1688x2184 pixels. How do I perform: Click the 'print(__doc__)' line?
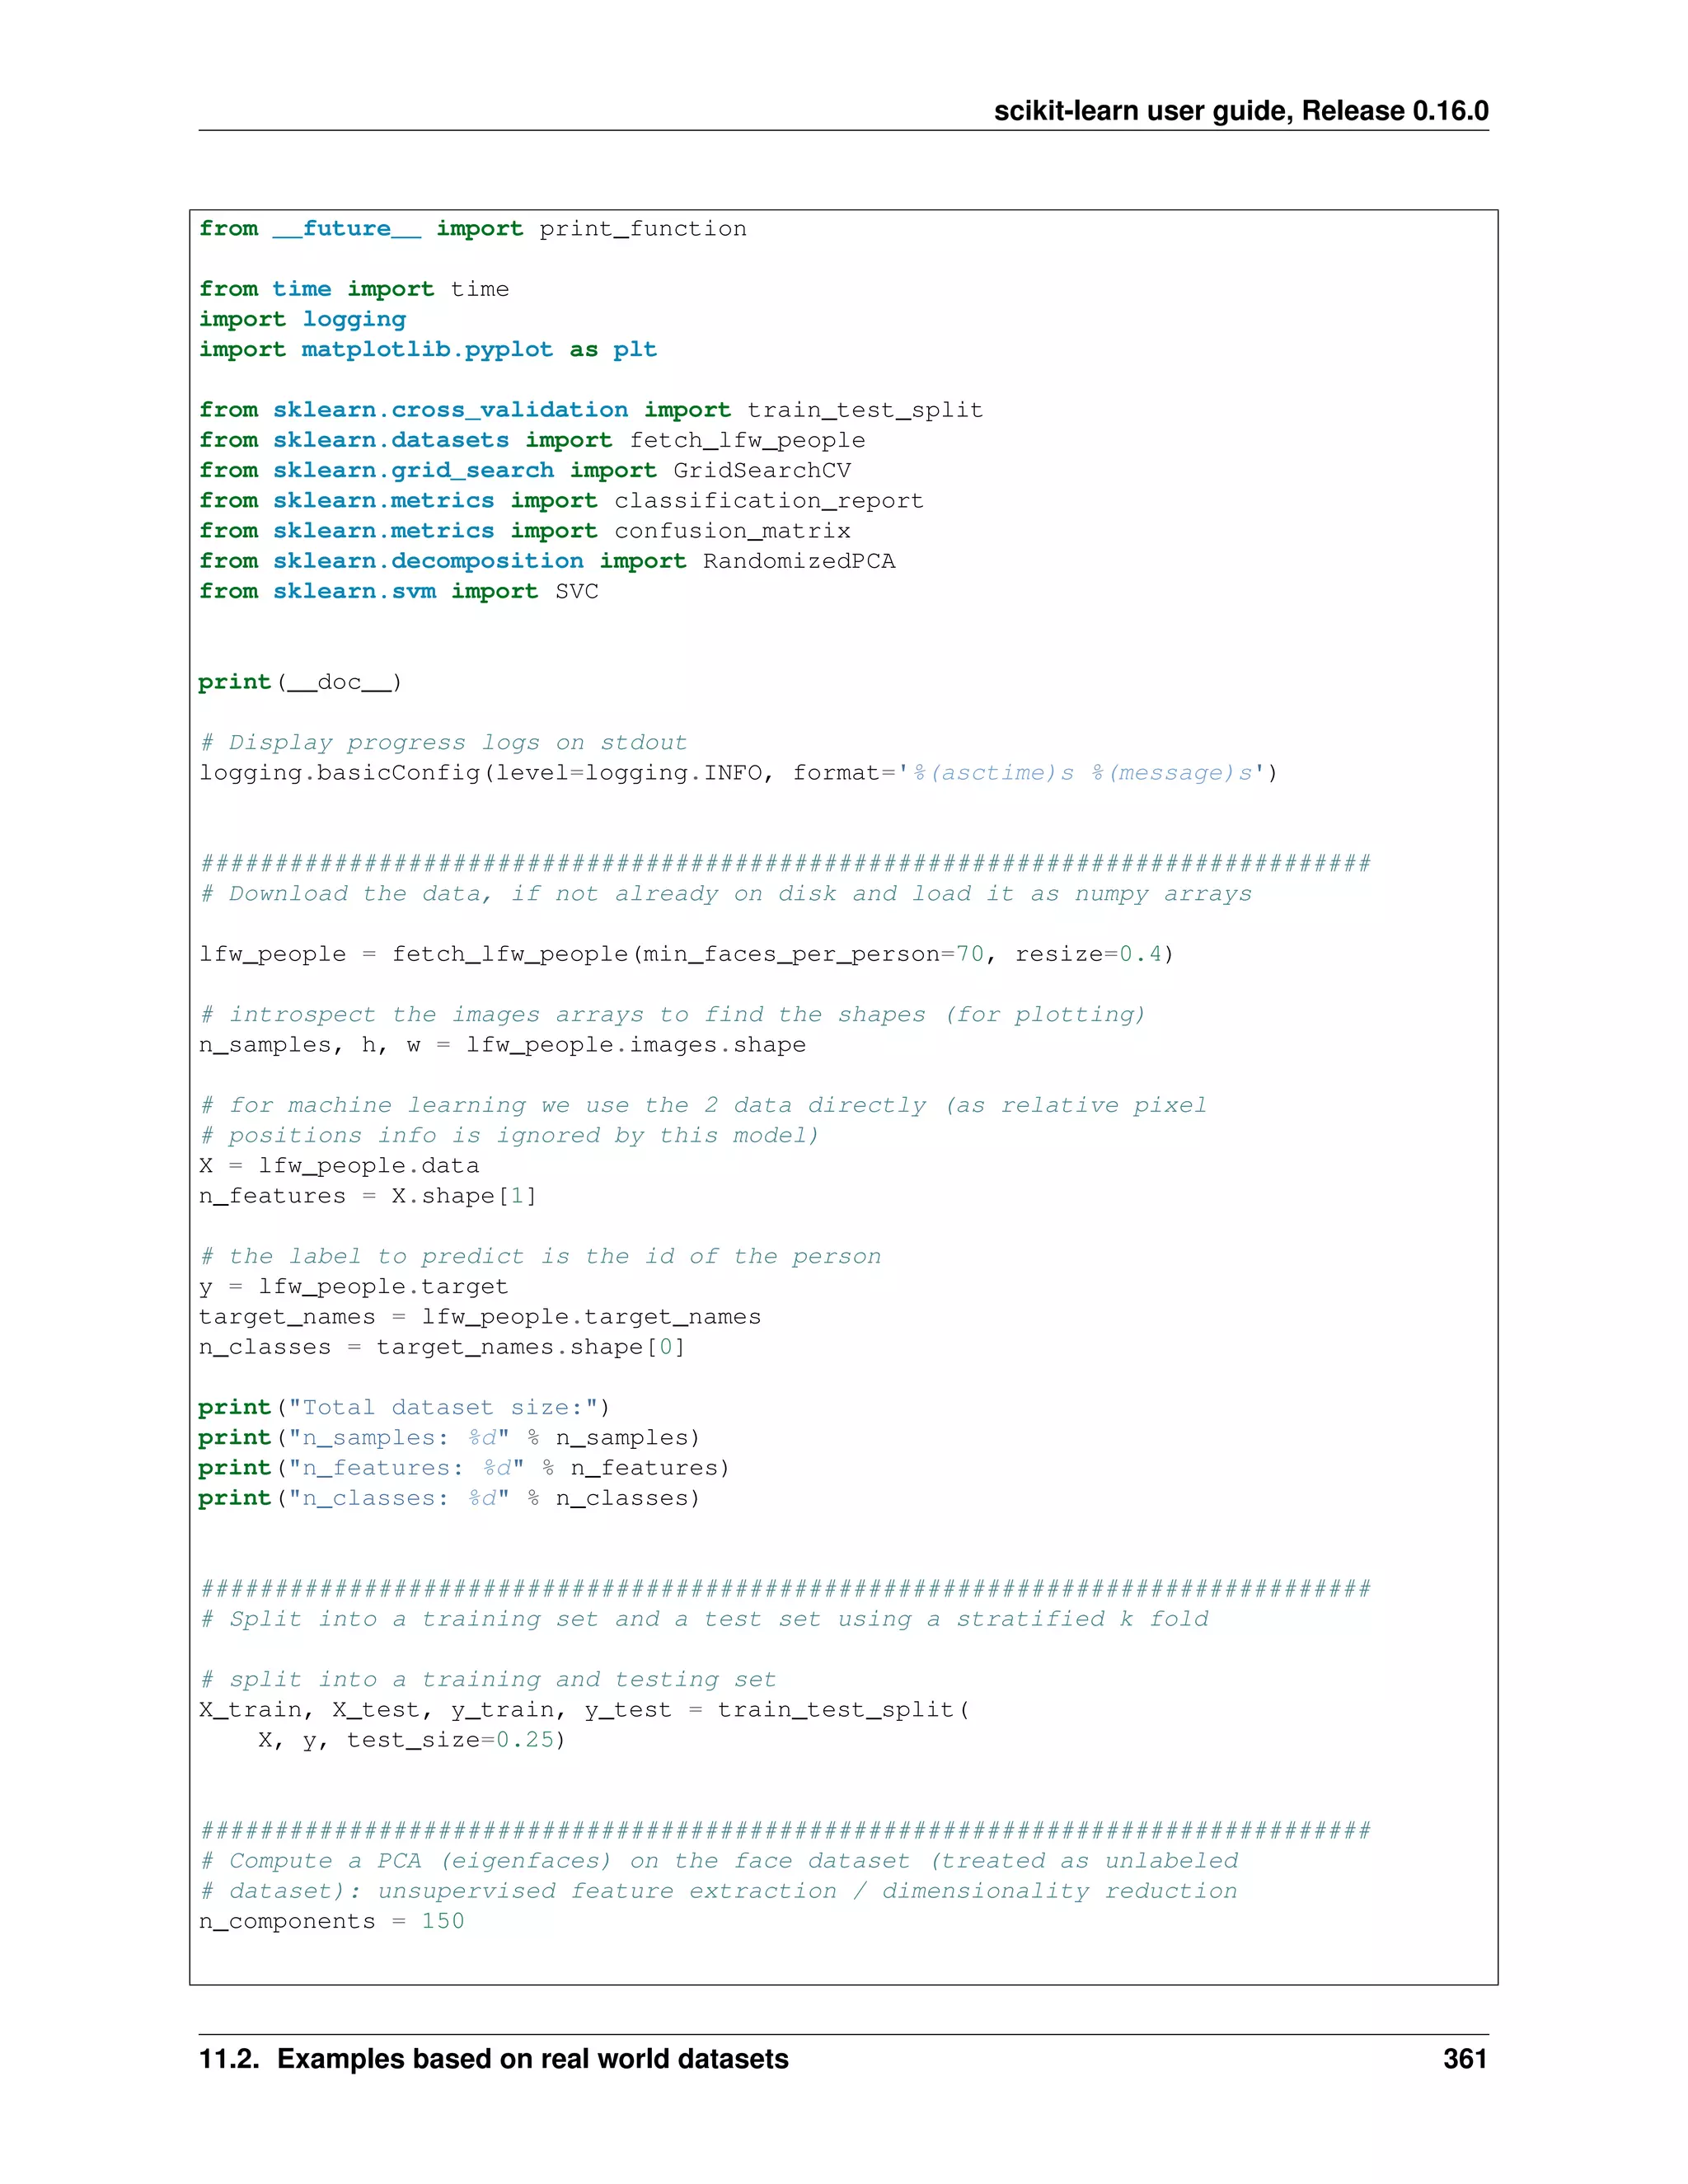coord(300,682)
